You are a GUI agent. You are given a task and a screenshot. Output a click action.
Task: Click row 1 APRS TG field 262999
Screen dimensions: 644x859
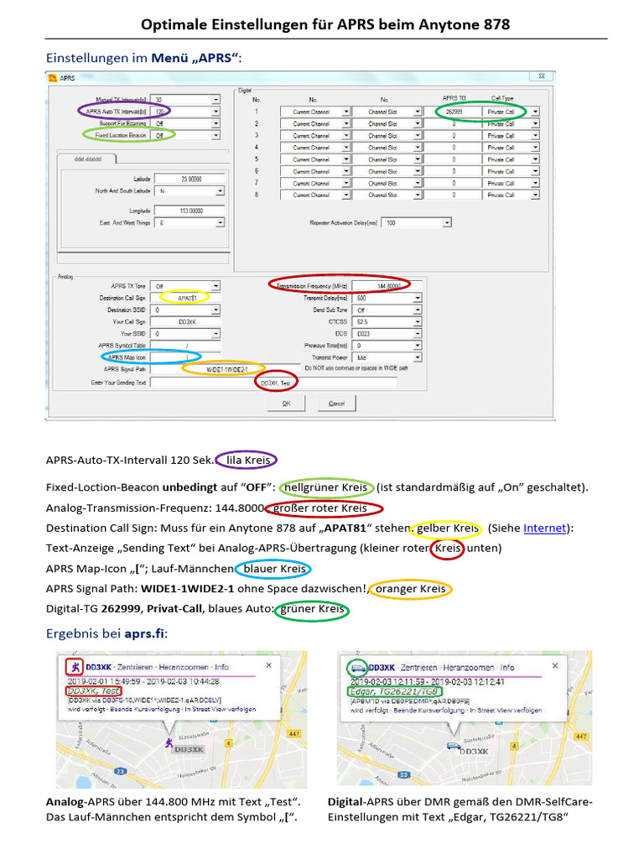tap(454, 112)
